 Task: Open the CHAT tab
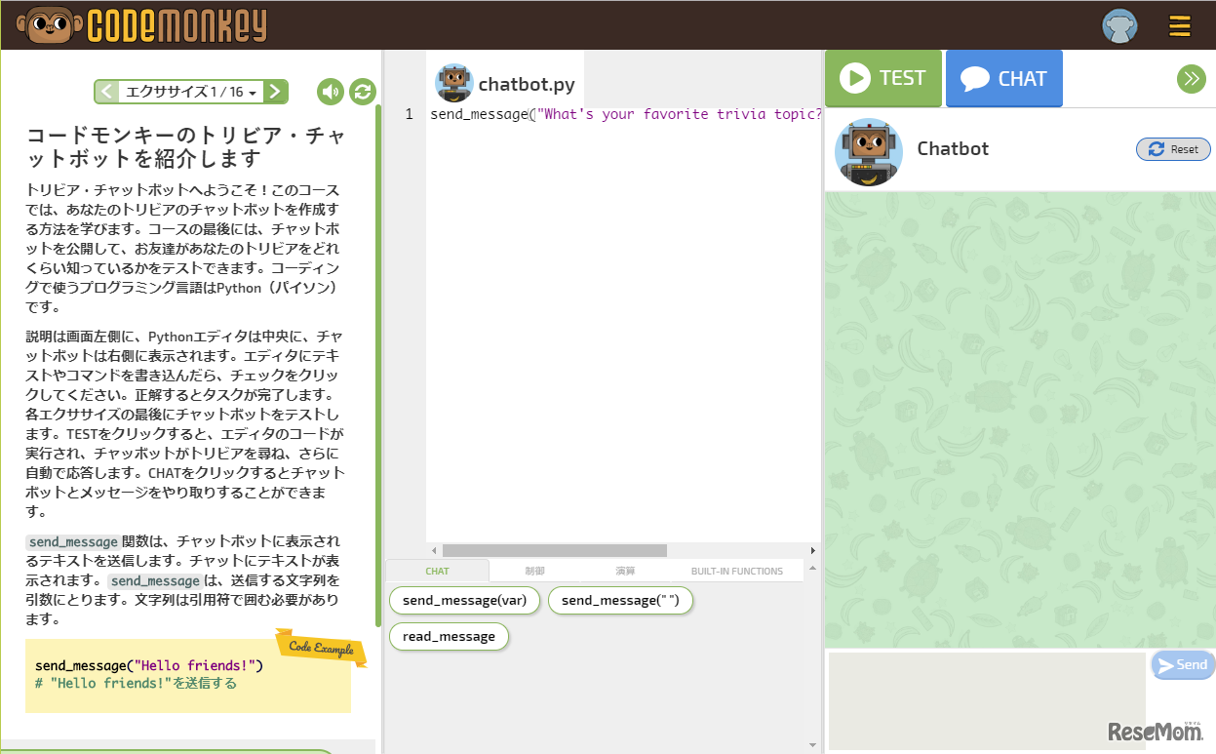click(x=1003, y=78)
